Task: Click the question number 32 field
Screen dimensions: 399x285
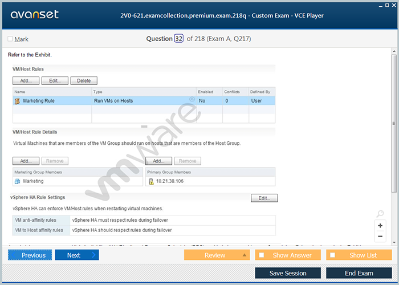Action: 178,39
